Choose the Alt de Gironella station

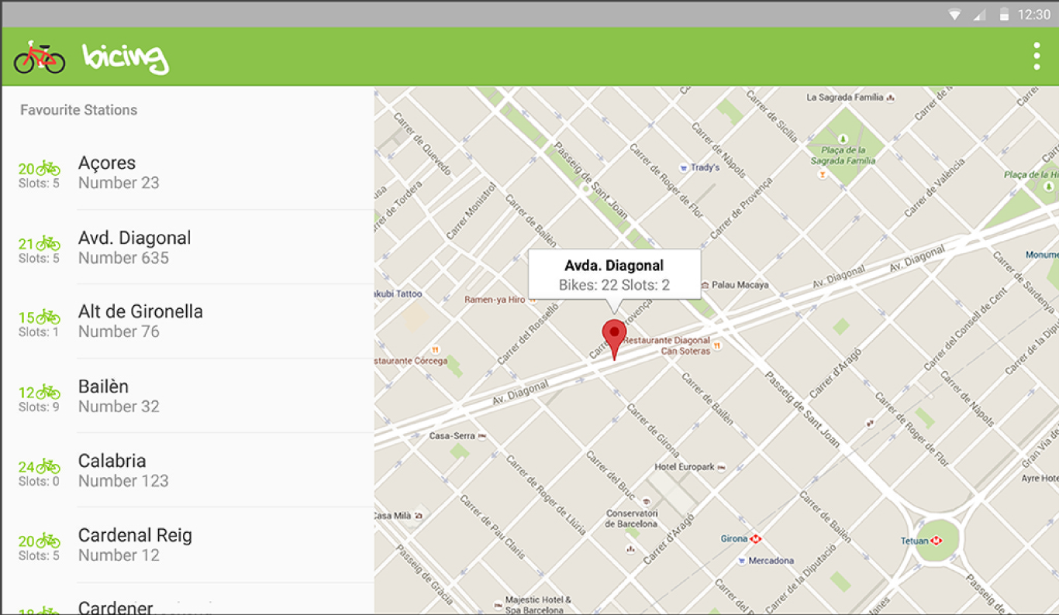(x=188, y=321)
